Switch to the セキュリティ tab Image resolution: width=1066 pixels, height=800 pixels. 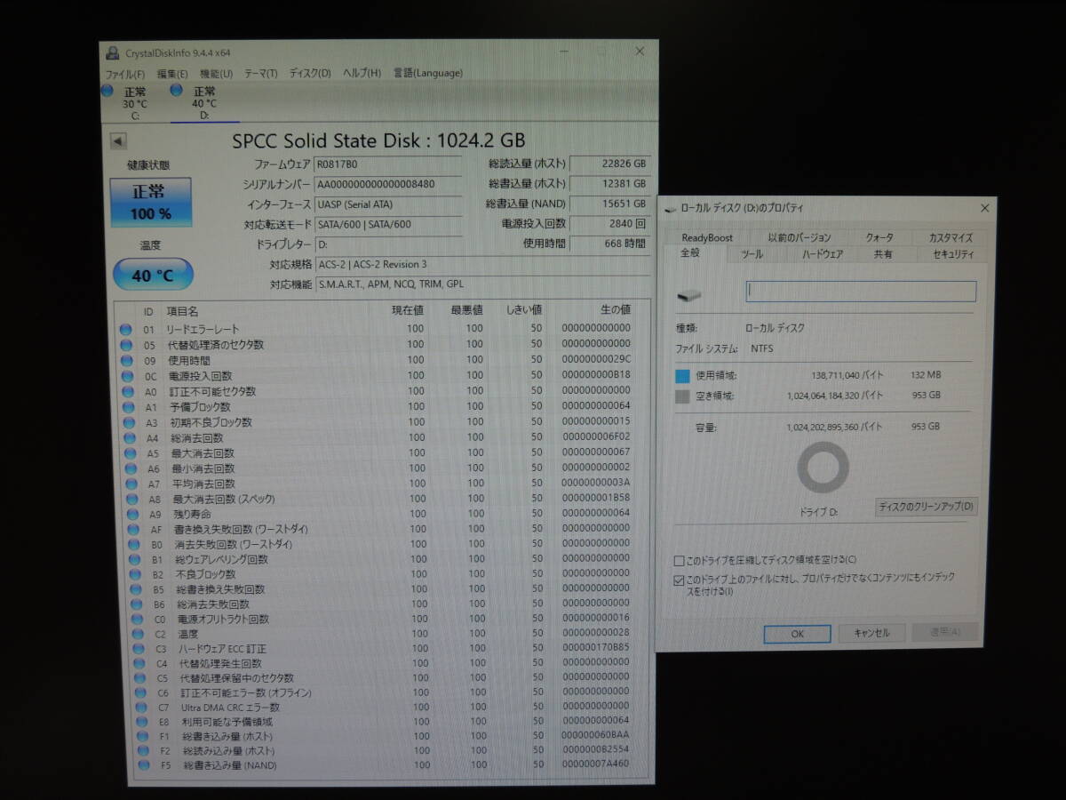tap(953, 254)
